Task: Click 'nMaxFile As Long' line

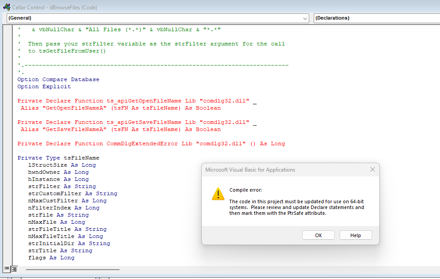Action: (x=57, y=222)
